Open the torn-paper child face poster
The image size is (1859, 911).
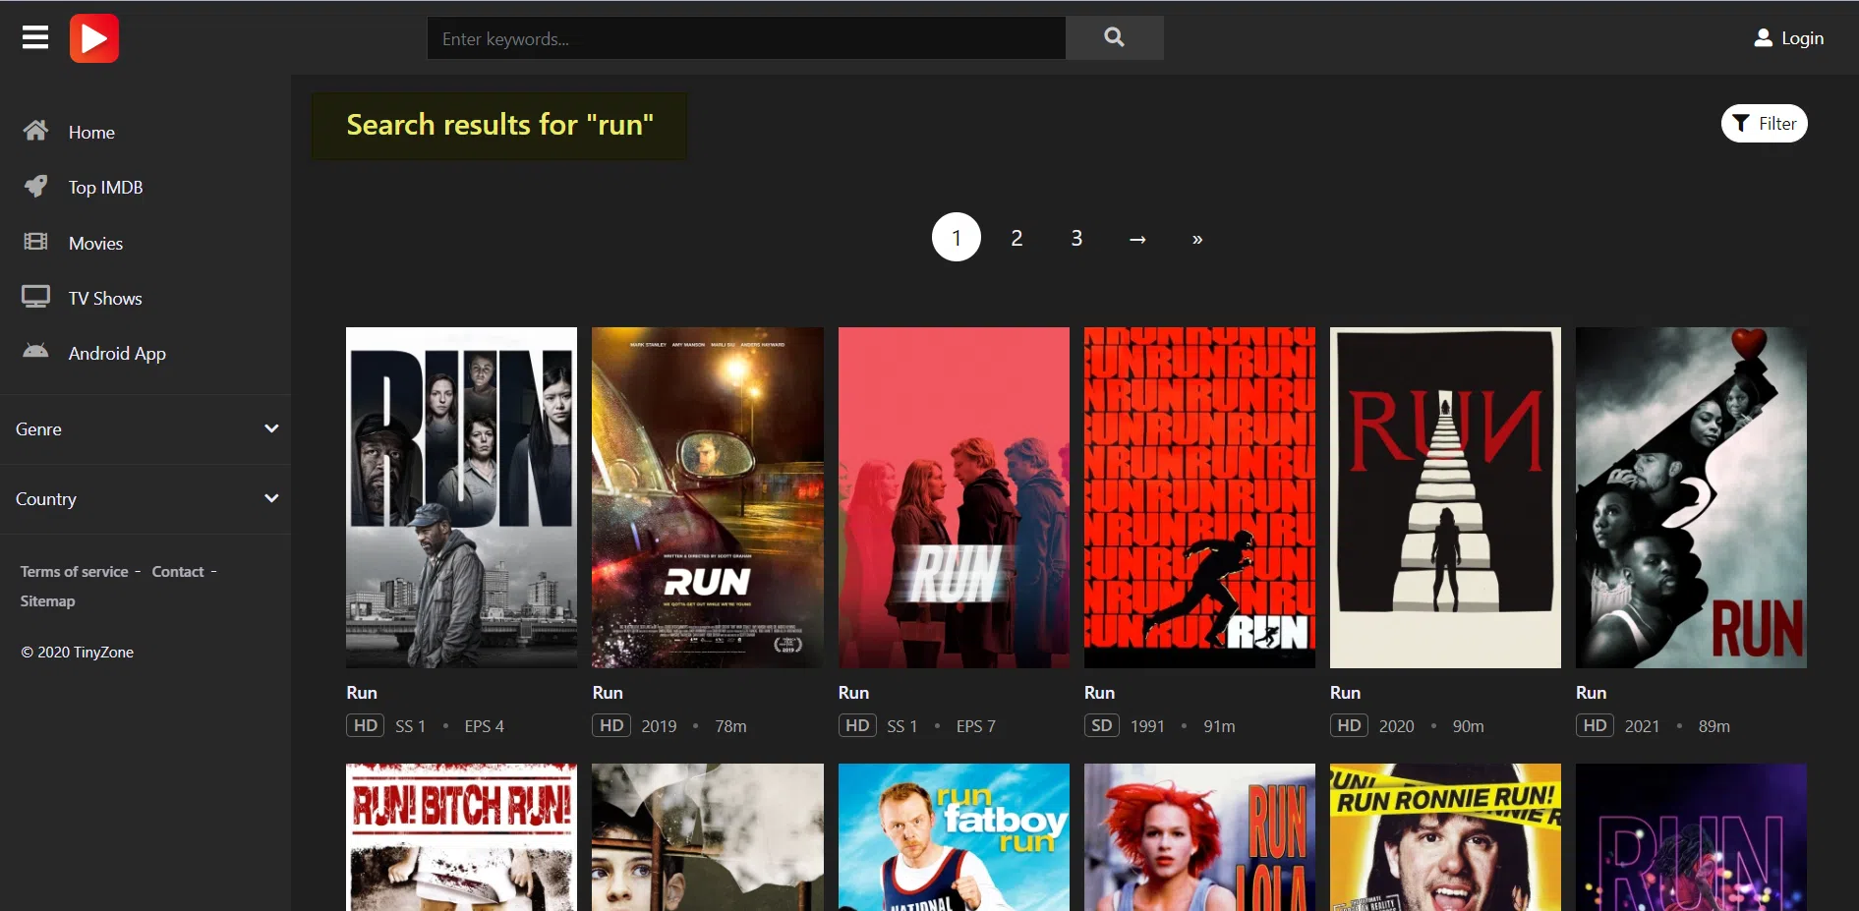tap(708, 837)
